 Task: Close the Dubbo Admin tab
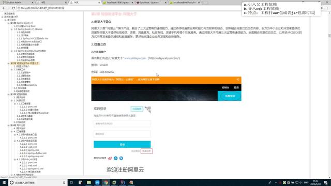33,3
